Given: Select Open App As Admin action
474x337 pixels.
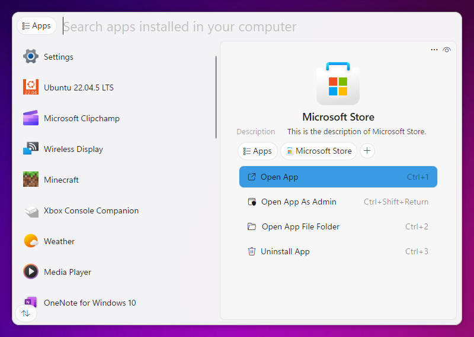Looking at the screenshot, I should (338, 202).
